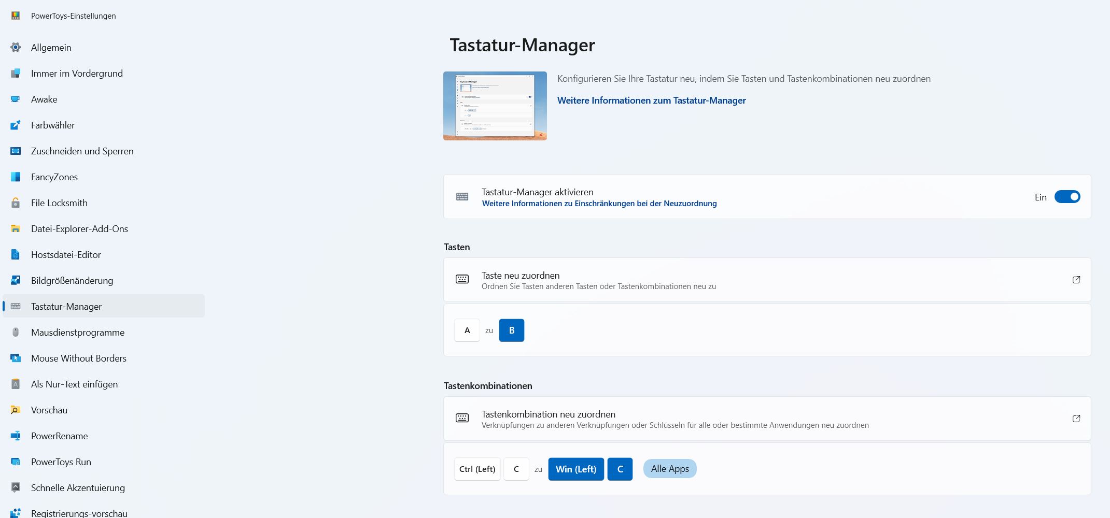Image resolution: width=1110 pixels, height=518 pixels.
Task: Open the Allgemein settings page
Action: [x=104, y=47]
